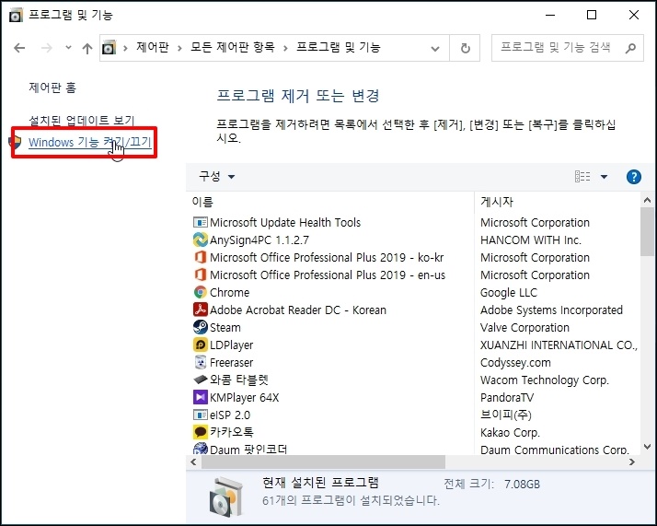657x526 pixels.
Task: Click the window title bar icon
Action: [x=16, y=16]
